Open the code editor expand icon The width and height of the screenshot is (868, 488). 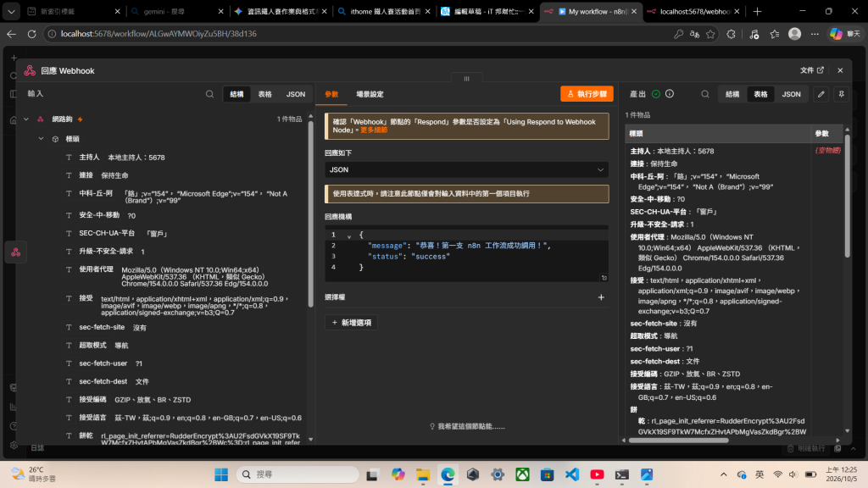click(x=604, y=278)
